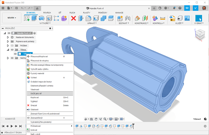This screenshot has width=209, height=135.
Task: Open the Measure tool in Kontrola
Action: click(x=163, y=18)
